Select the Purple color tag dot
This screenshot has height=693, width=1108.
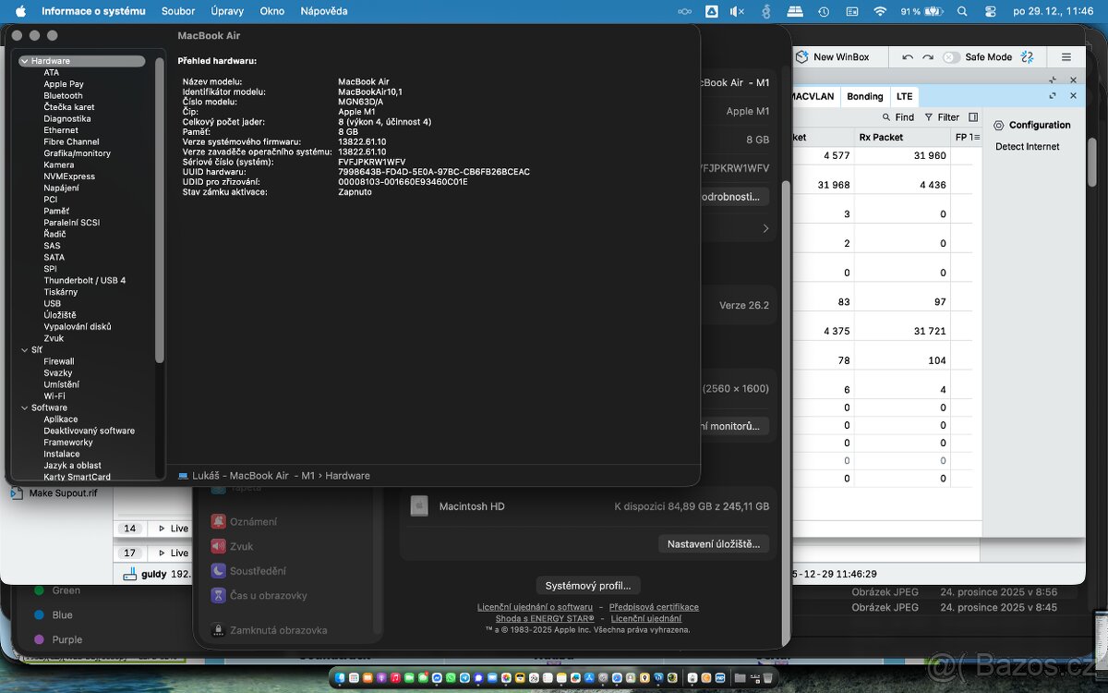click(39, 639)
